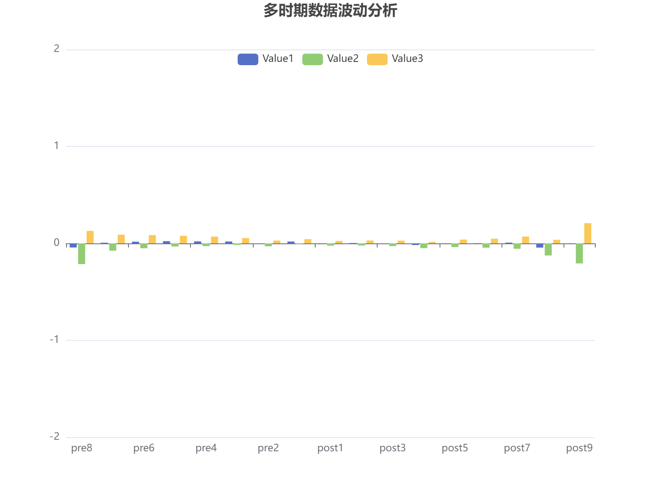This screenshot has height=495, width=661.
Task: Click the Value3 yellow legend marker
Action: pyautogui.click(x=377, y=59)
